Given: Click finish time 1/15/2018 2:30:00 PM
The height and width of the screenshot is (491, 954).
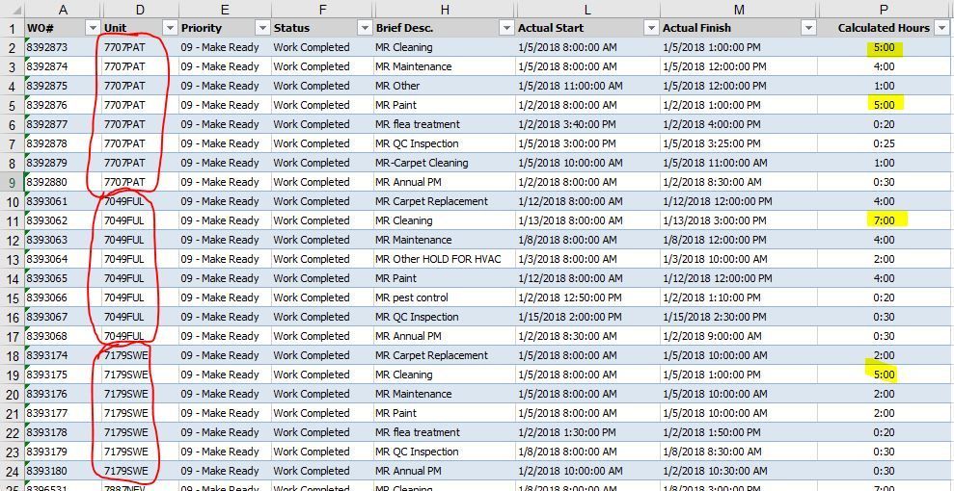Looking at the screenshot, I should pyautogui.click(x=739, y=317).
